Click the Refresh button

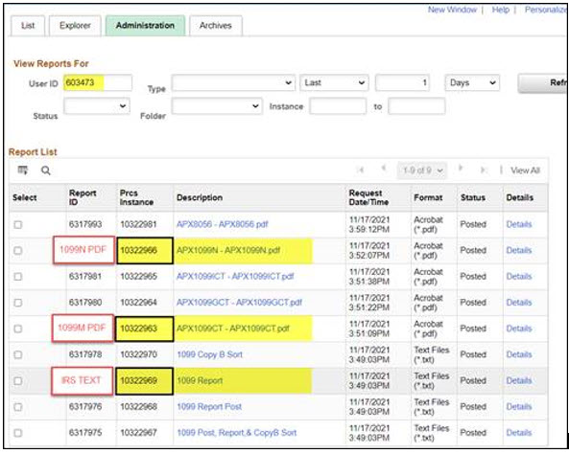tap(542, 83)
